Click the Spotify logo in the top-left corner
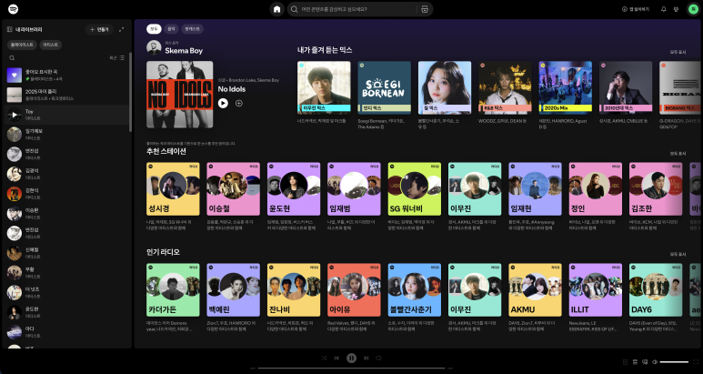 (14, 9)
